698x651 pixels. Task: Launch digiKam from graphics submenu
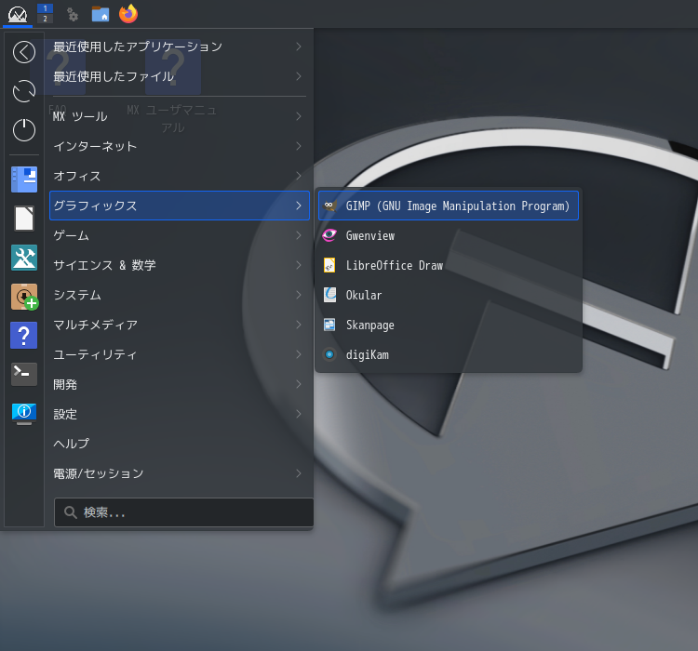(449, 354)
